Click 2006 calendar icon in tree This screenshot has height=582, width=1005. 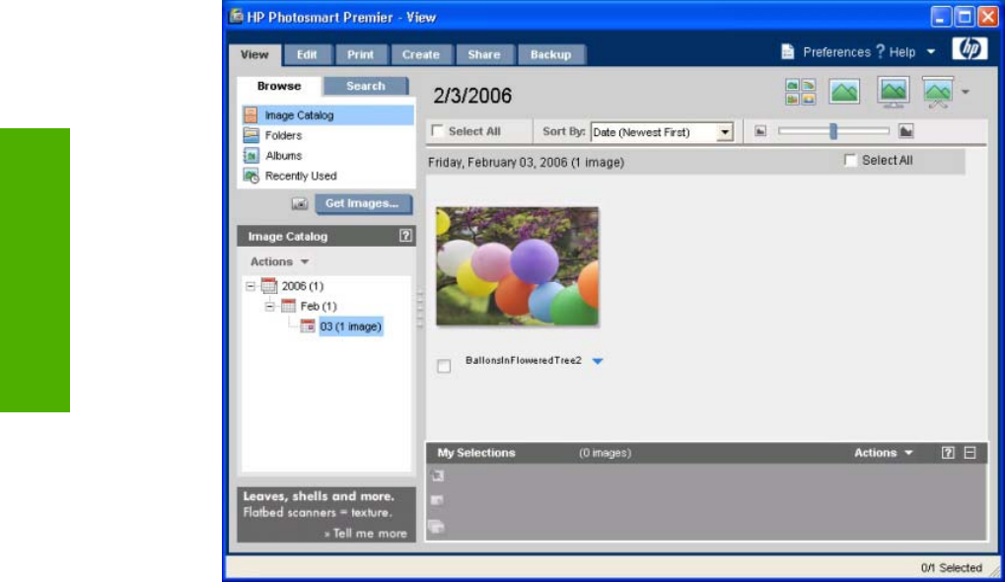coord(269,286)
